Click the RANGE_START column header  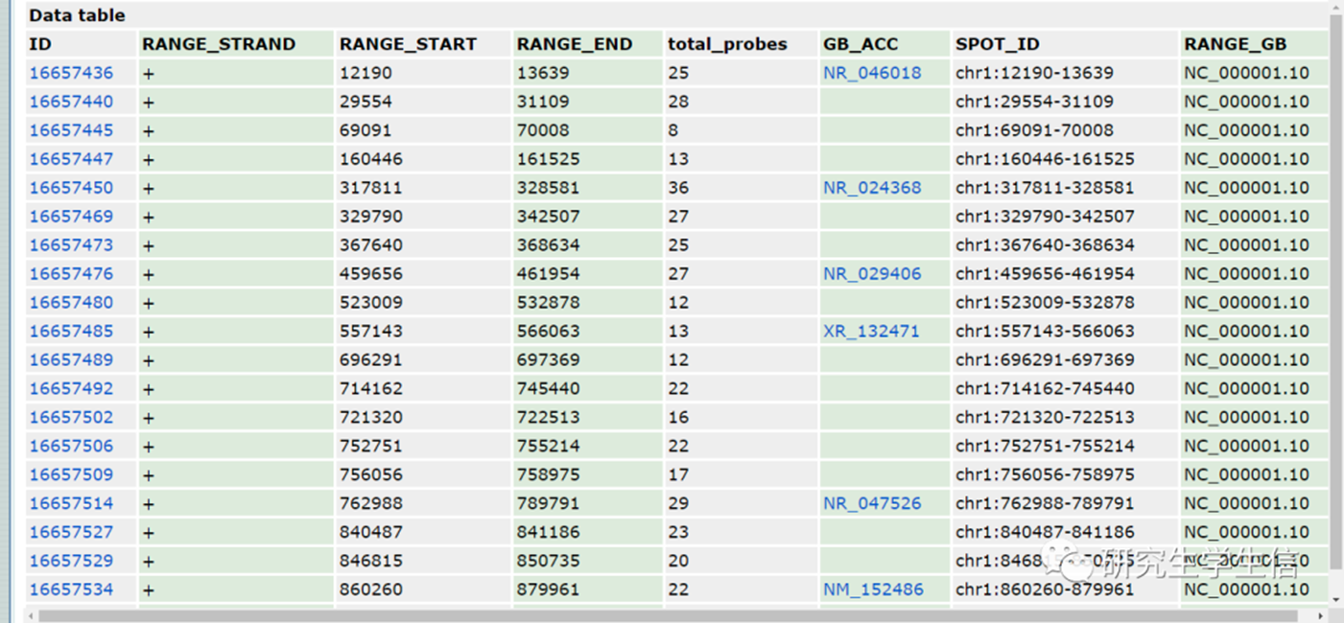point(408,44)
